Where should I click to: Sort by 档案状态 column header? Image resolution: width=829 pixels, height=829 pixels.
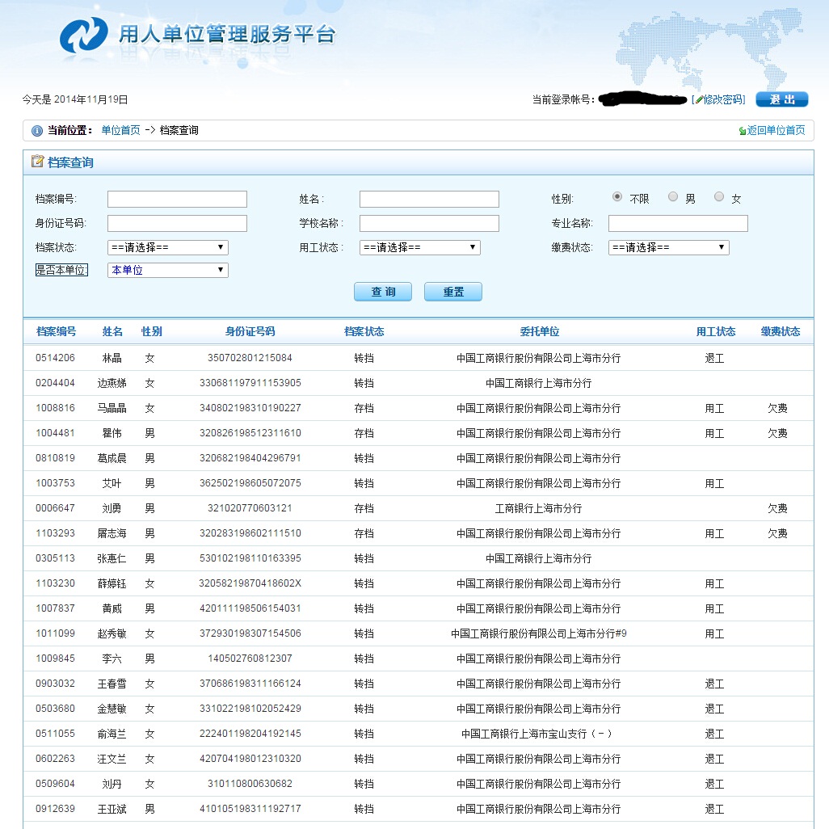(x=364, y=331)
